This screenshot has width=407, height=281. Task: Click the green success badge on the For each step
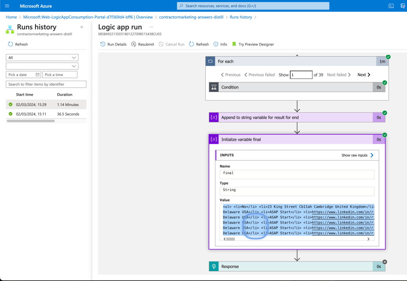click(388, 57)
